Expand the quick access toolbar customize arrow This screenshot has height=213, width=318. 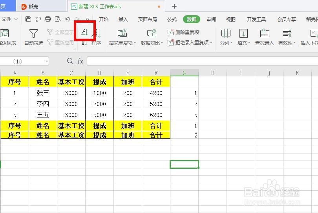click(87, 19)
